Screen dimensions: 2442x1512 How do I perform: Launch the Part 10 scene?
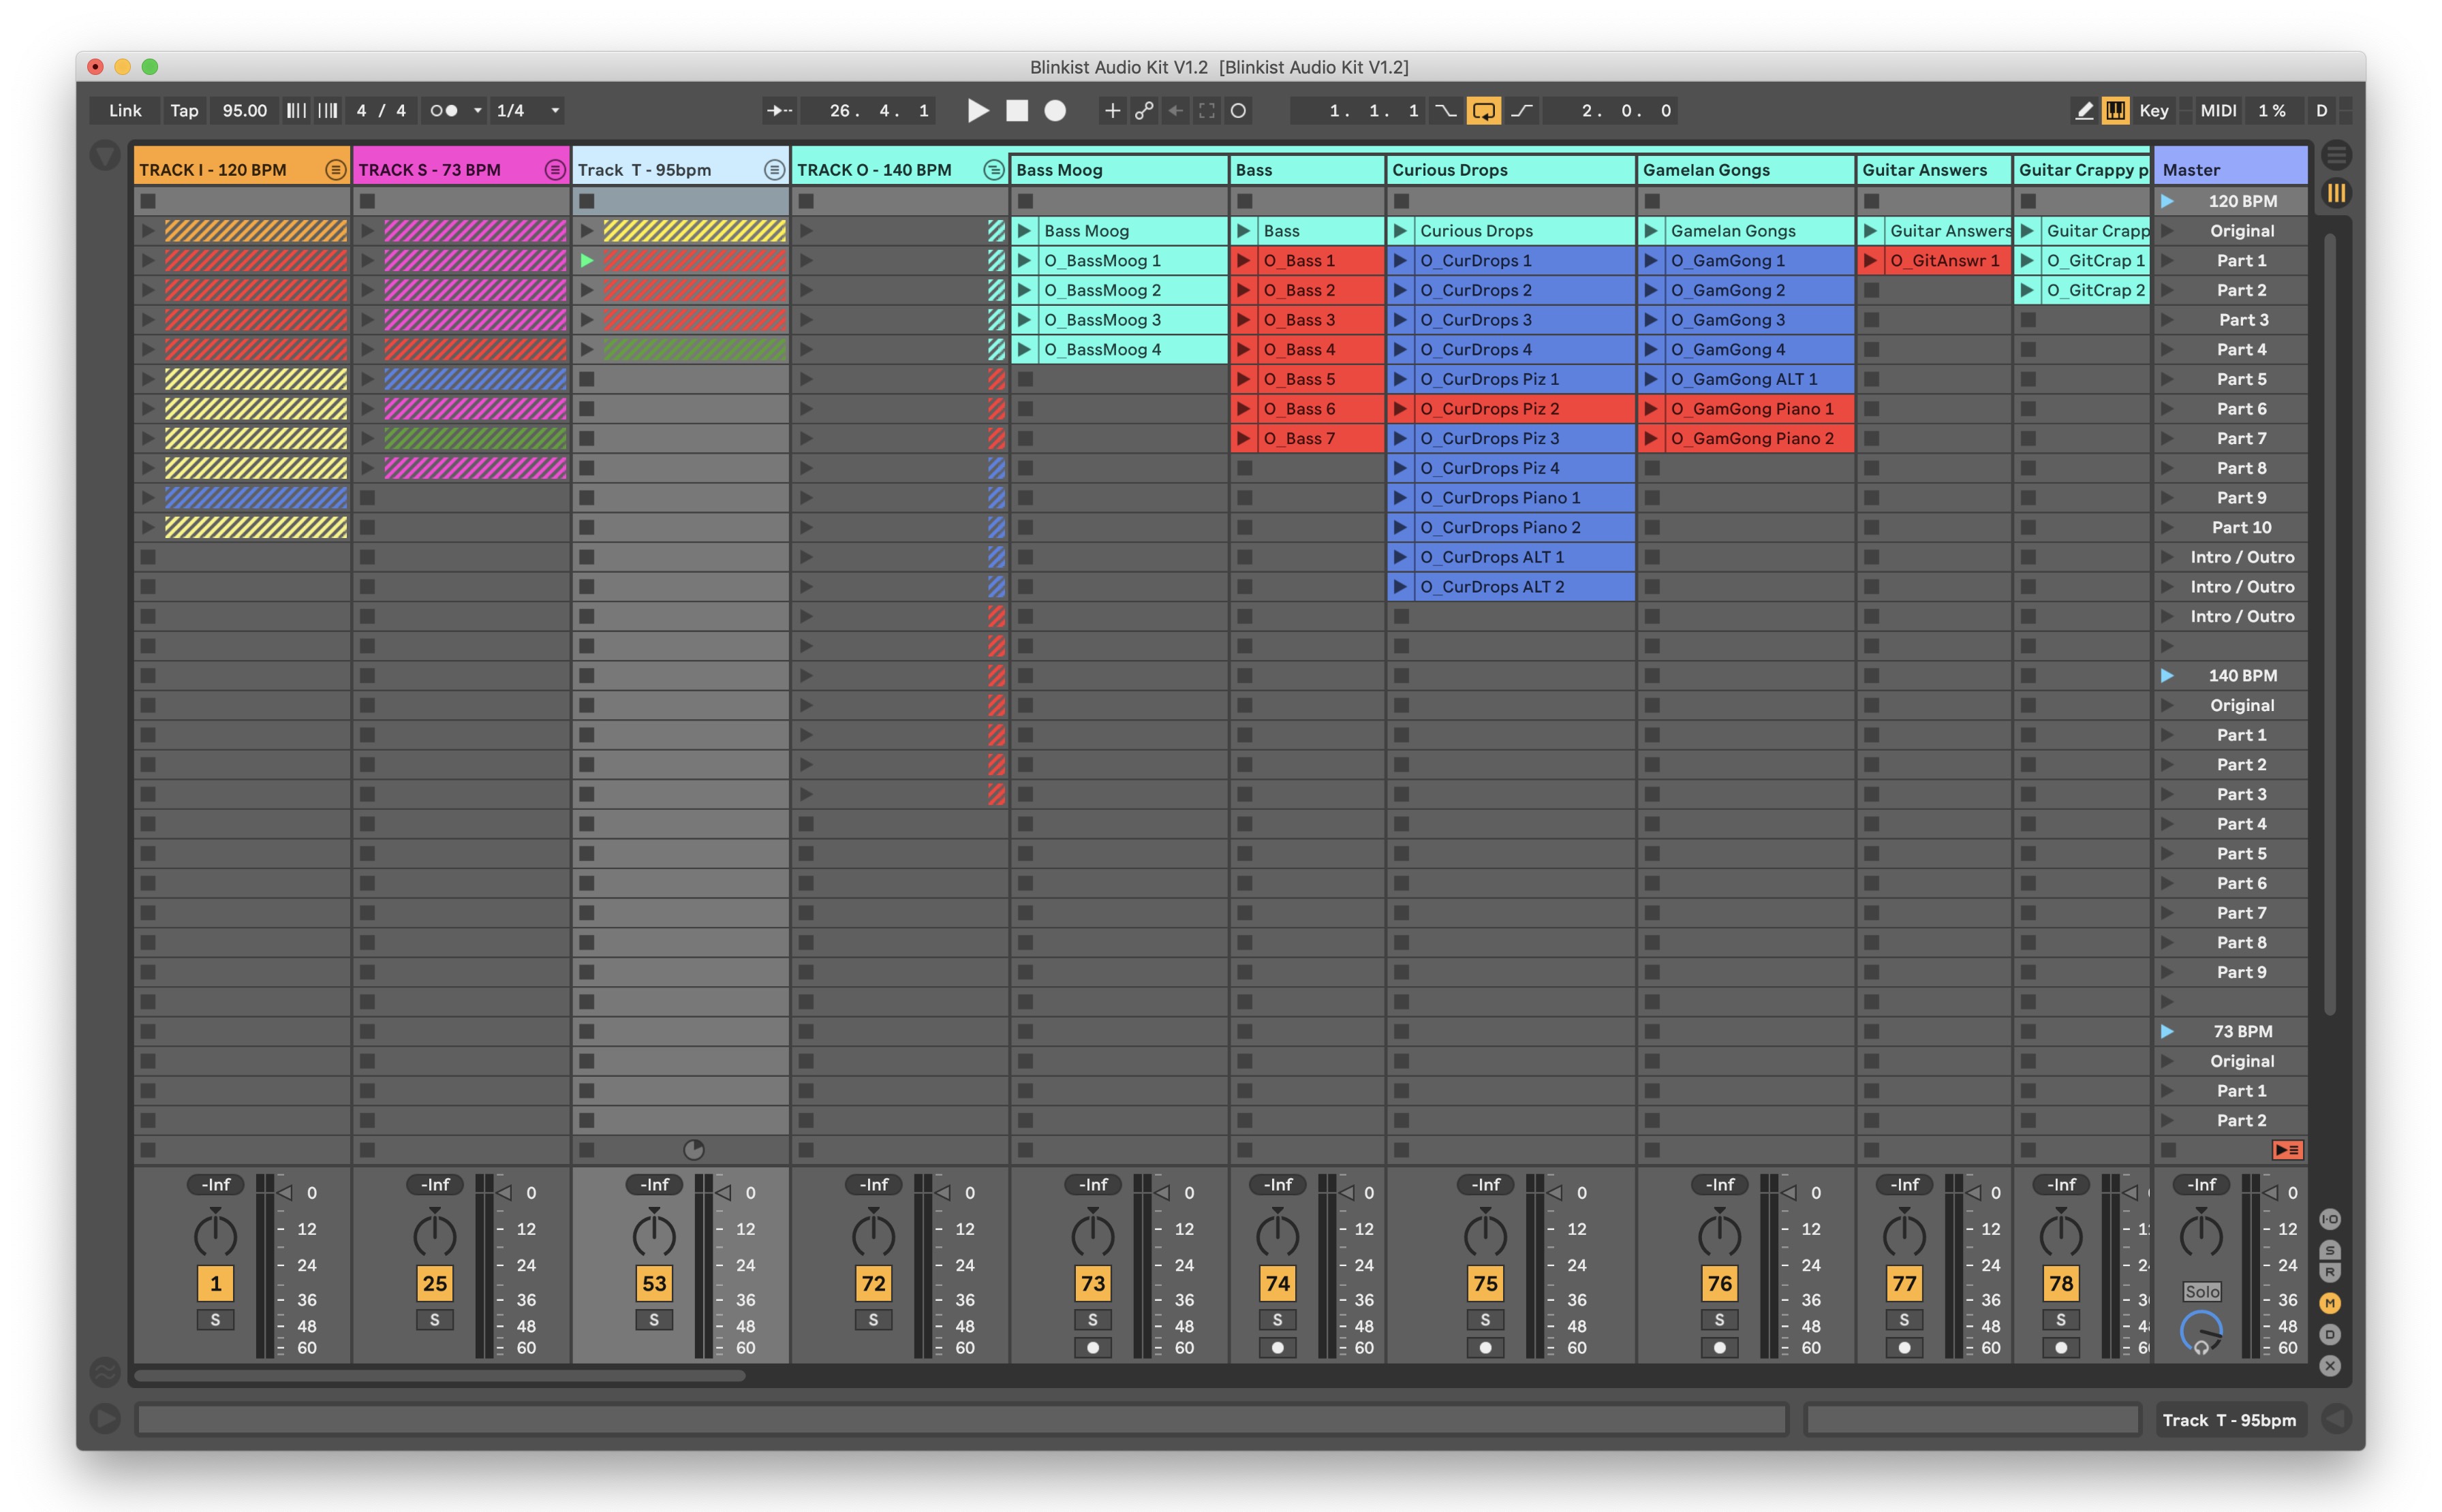pyautogui.click(x=2167, y=527)
